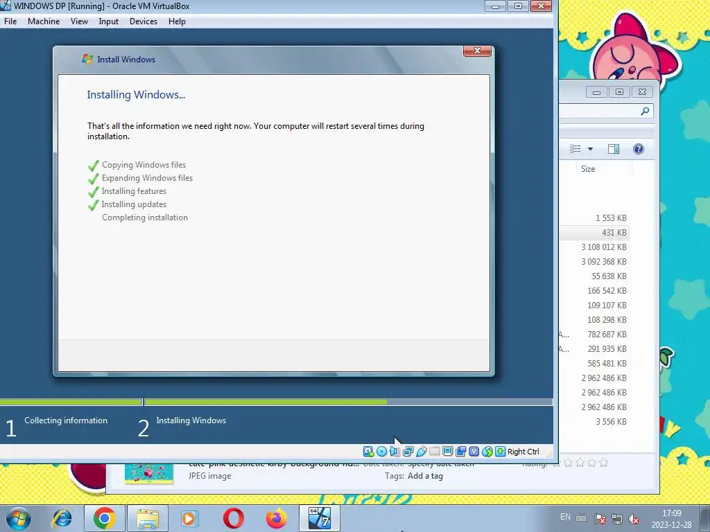710x532 pixels.
Task: Click the EN language indicator
Action: click(x=565, y=517)
